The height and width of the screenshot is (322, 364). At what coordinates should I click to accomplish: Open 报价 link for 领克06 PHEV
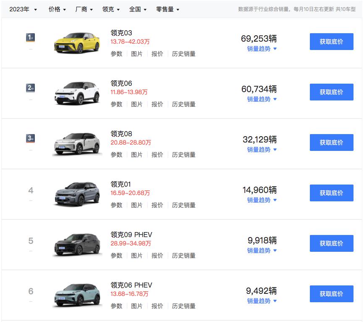pos(157,306)
